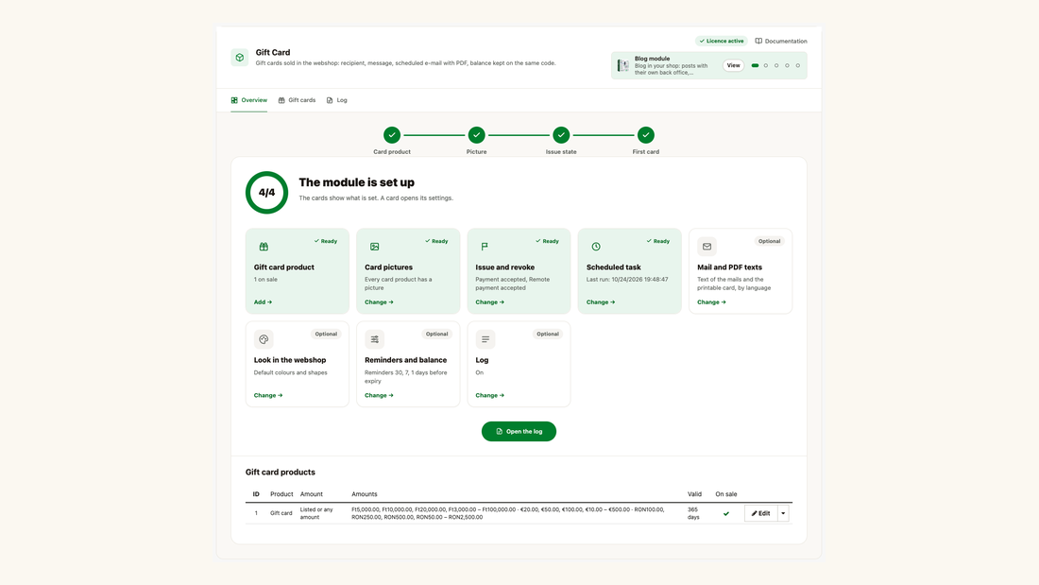The width and height of the screenshot is (1039, 585).
Task: Click Edit button for Gift card product row
Action: click(760, 513)
